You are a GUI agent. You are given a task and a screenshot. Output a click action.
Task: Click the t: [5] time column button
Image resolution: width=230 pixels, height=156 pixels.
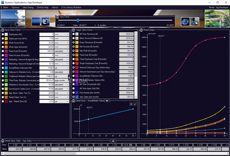[86, 145]
